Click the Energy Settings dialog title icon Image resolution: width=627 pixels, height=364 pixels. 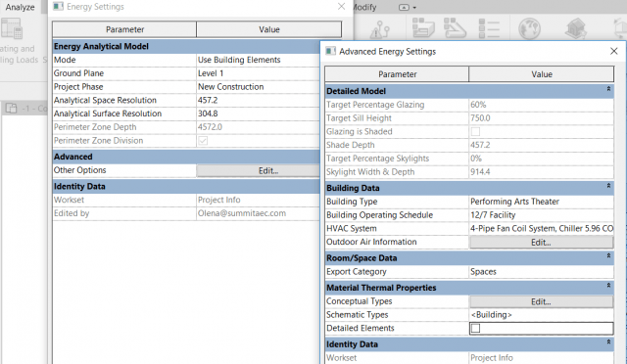tap(59, 7)
